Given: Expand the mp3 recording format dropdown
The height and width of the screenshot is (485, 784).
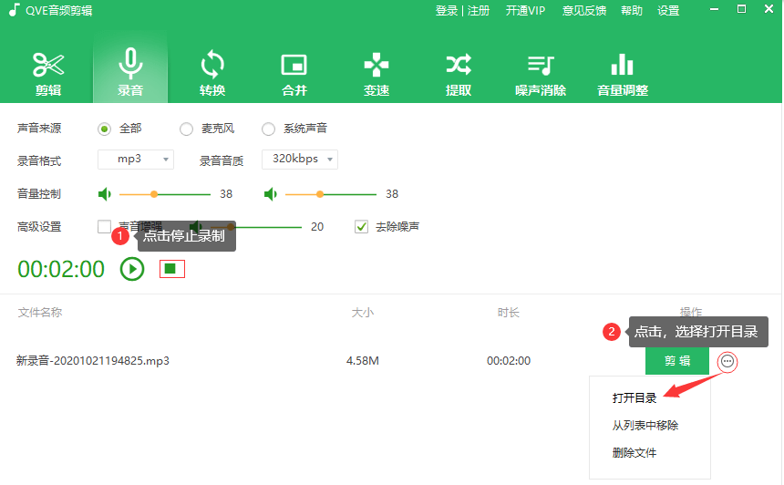Looking at the screenshot, I should [135, 160].
